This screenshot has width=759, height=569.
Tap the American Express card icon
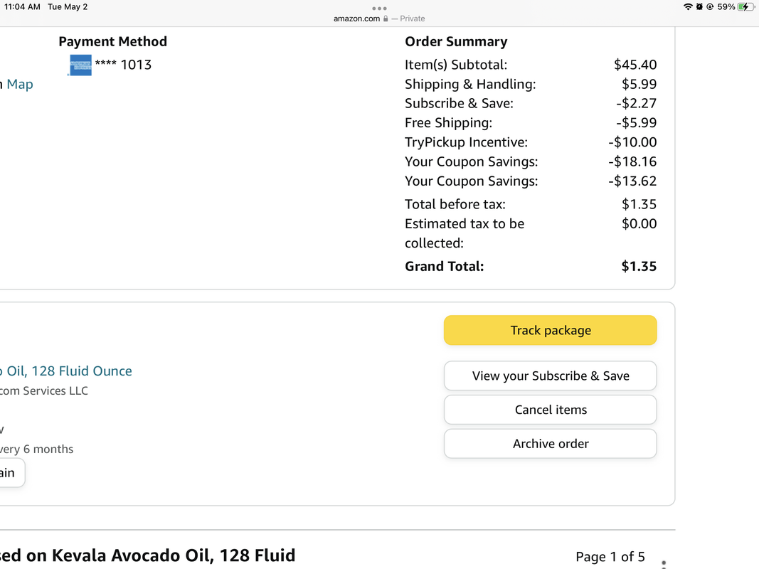80,65
